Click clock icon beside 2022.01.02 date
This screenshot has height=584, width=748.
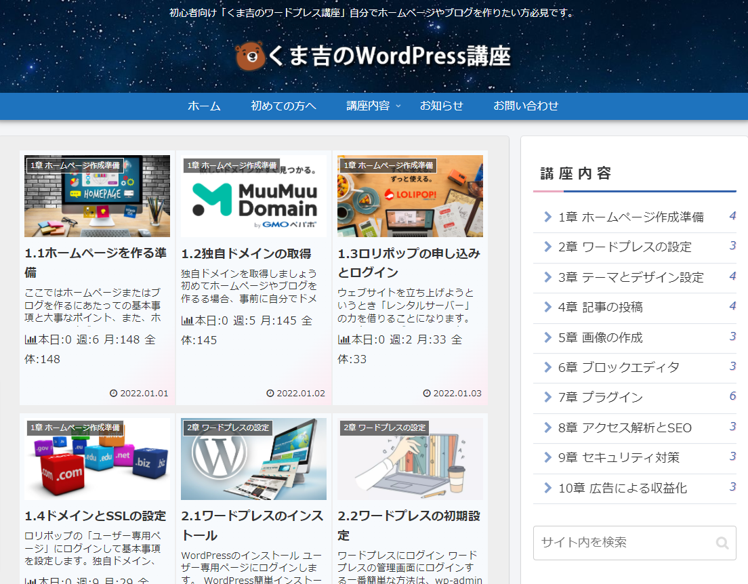pyautogui.click(x=270, y=393)
